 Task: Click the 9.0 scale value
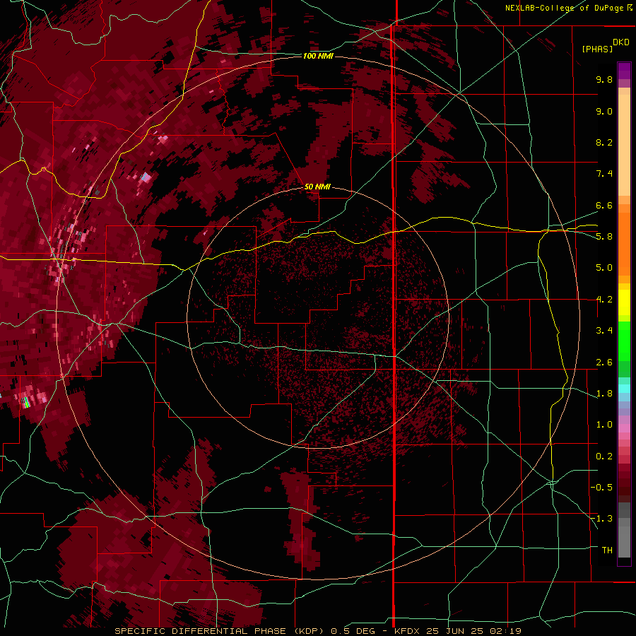tap(604, 111)
